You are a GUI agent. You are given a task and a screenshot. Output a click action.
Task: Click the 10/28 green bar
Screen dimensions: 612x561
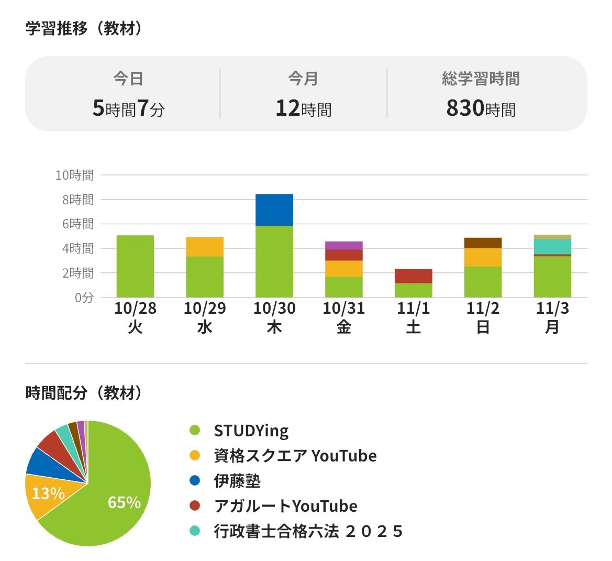click(135, 266)
